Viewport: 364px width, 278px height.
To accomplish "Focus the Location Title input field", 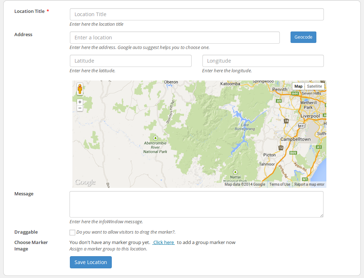I will [x=197, y=14].
